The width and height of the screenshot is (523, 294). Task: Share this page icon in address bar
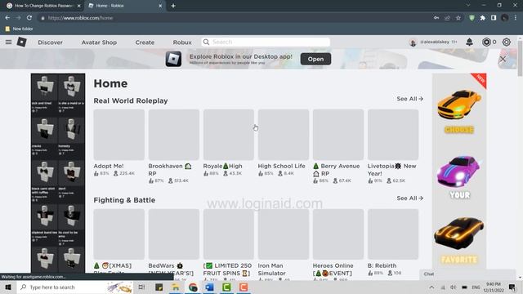coord(447,18)
